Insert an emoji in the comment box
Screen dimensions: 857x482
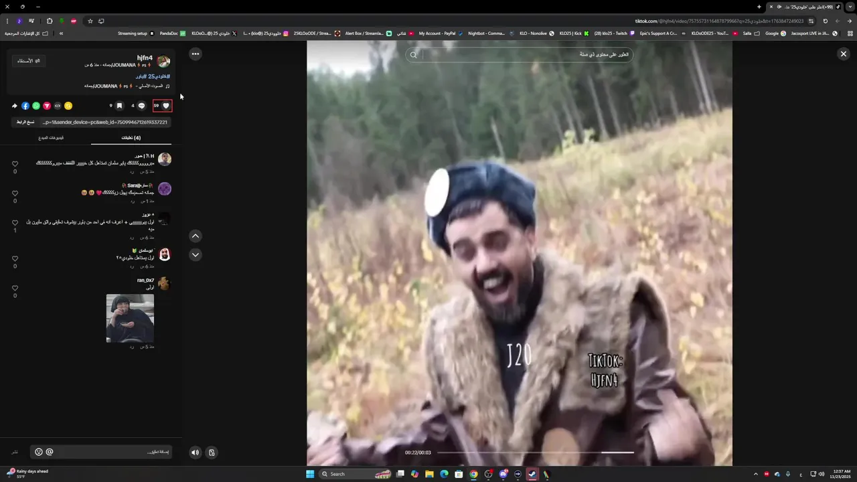(x=38, y=452)
